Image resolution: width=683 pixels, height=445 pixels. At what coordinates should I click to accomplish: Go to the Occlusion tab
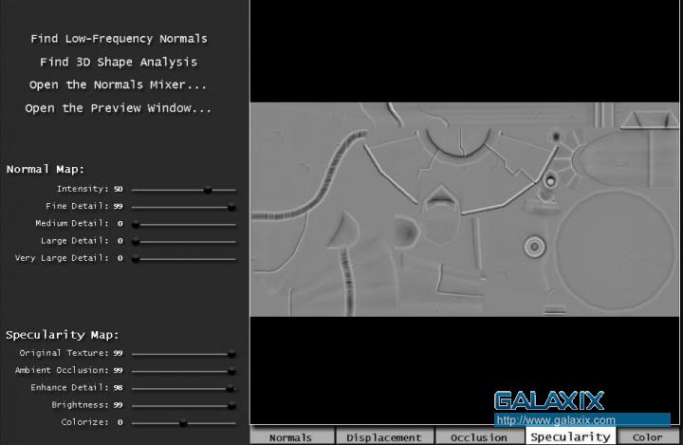click(479, 437)
